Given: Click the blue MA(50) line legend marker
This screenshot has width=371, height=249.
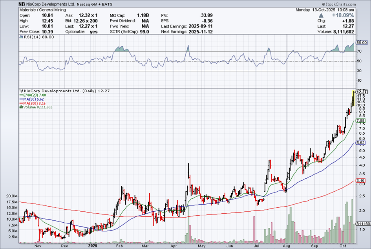Looking at the screenshot, I should (21, 99).
